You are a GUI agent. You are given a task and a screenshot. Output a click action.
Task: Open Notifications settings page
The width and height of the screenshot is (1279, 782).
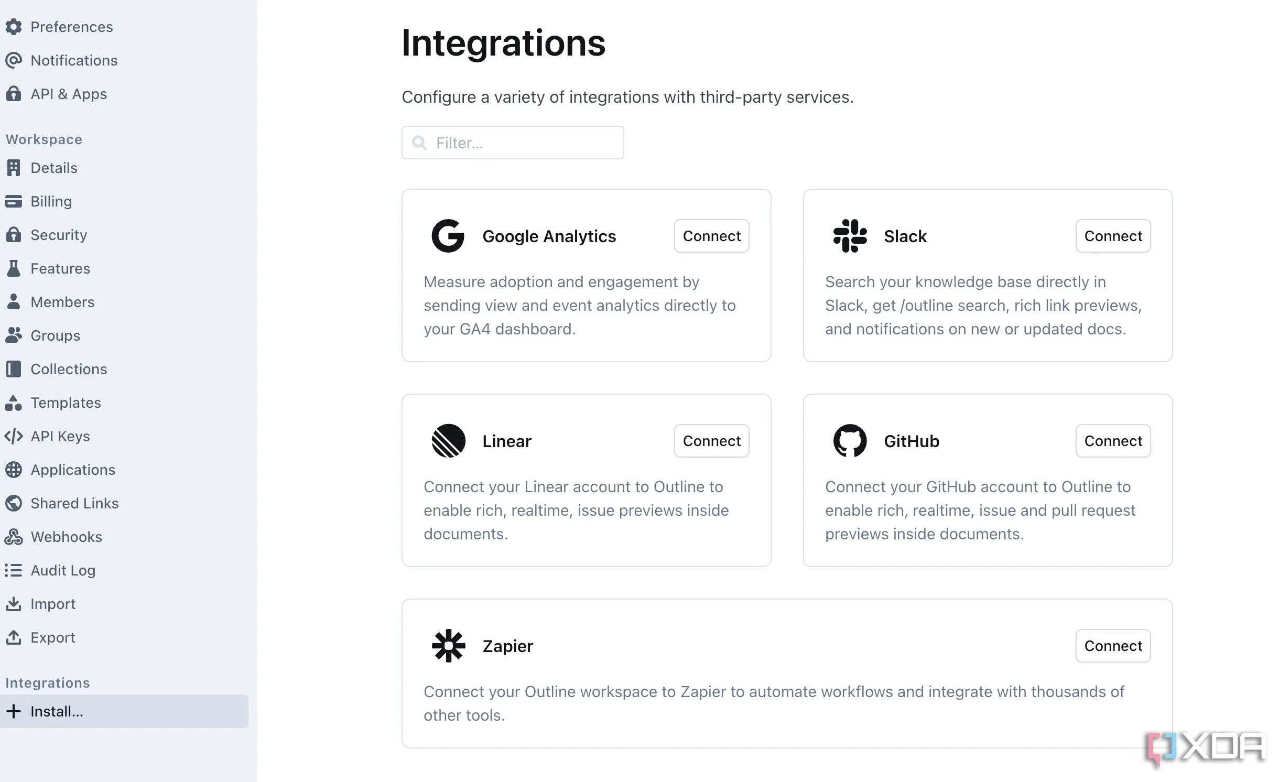(124, 60)
